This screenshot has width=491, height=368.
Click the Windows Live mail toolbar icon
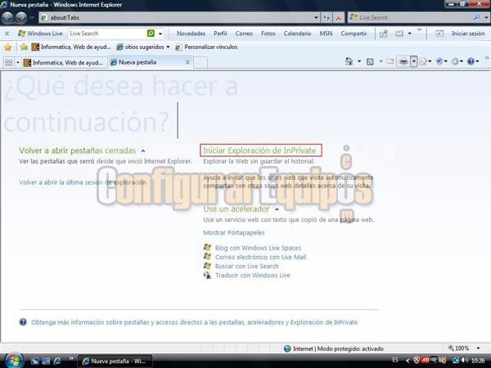(x=399, y=34)
